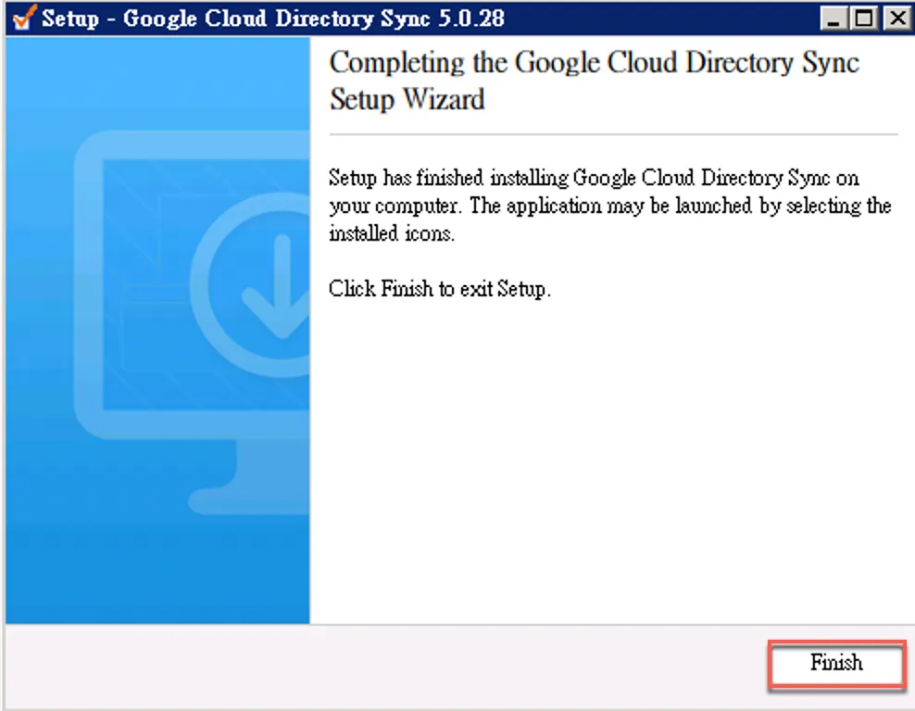Minimize the Setup window
The height and width of the screenshot is (711, 915).
pyautogui.click(x=834, y=19)
